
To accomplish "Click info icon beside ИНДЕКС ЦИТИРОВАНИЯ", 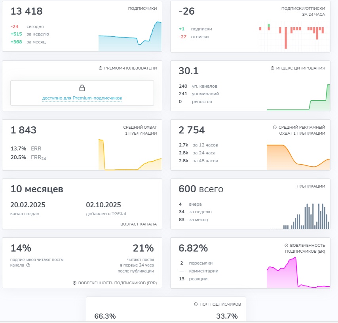I will point(272,68).
